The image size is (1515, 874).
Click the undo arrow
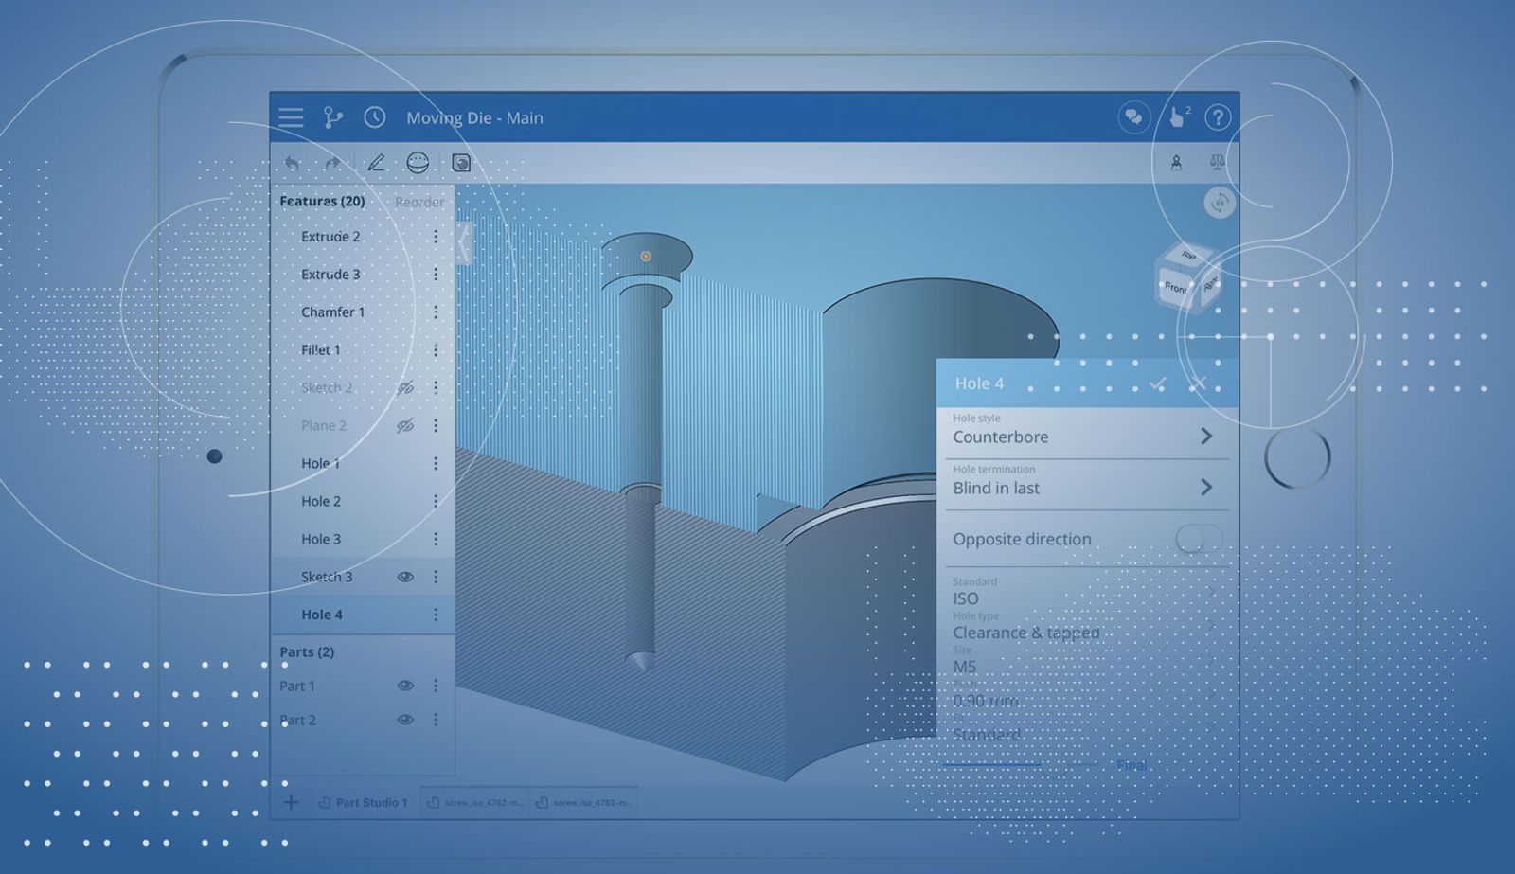pos(293,164)
